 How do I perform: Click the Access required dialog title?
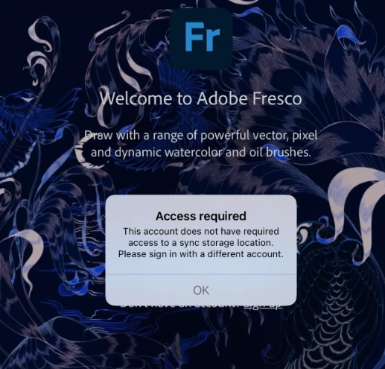[x=201, y=216]
